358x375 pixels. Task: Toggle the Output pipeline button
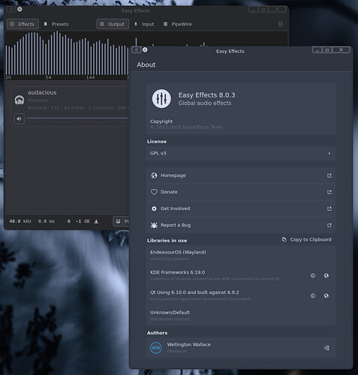tap(113, 24)
